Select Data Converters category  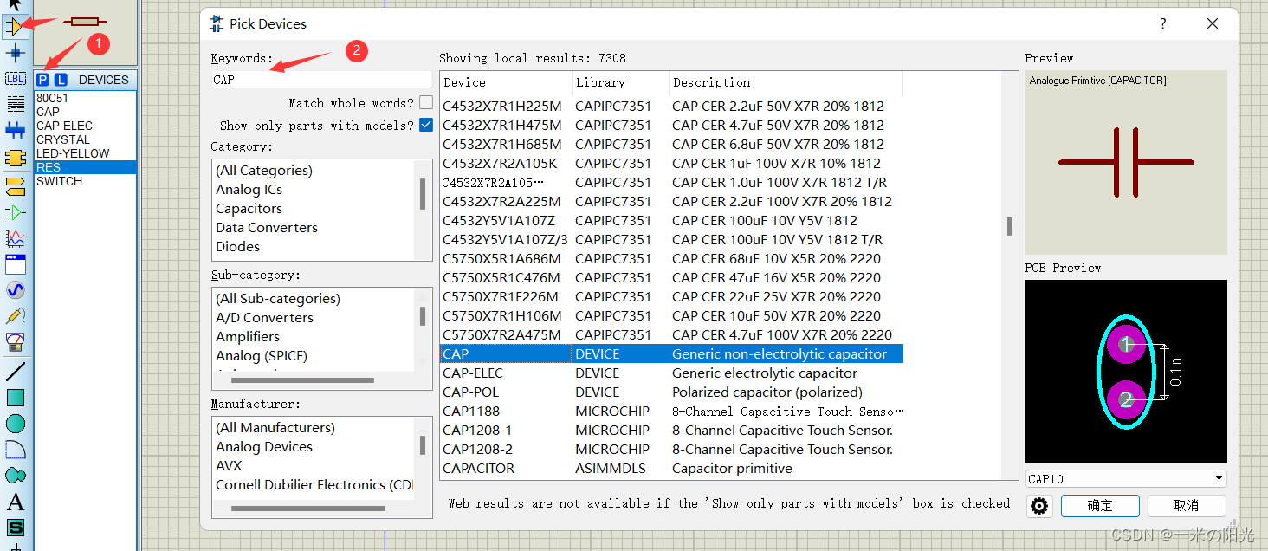(267, 228)
